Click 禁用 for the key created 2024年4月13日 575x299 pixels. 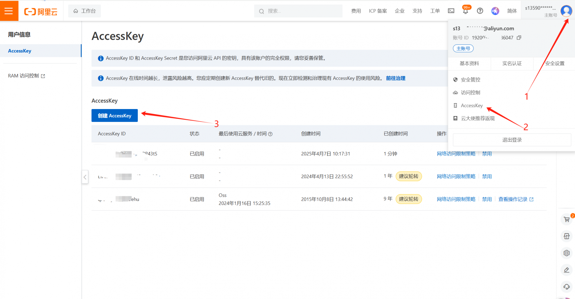click(487, 176)
